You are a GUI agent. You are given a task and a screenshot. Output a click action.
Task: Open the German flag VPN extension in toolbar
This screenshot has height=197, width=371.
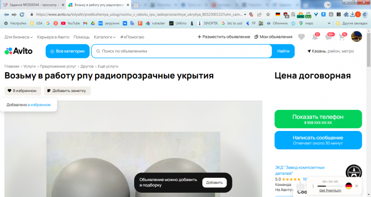pos(278,14)
